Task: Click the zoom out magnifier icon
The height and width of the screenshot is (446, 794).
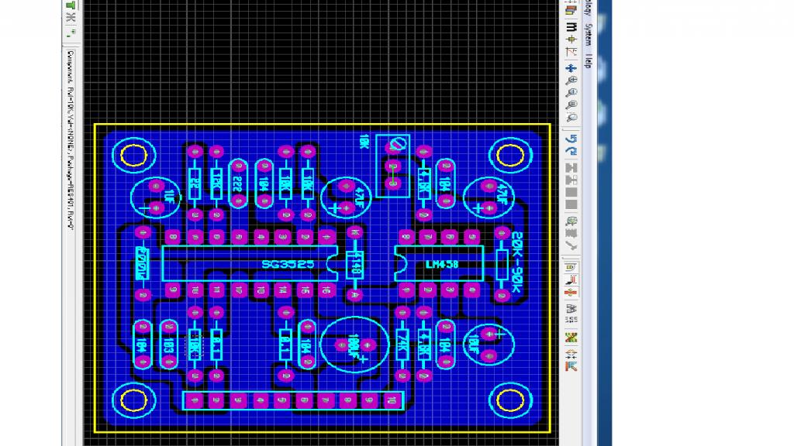Action: coord(571,93)
